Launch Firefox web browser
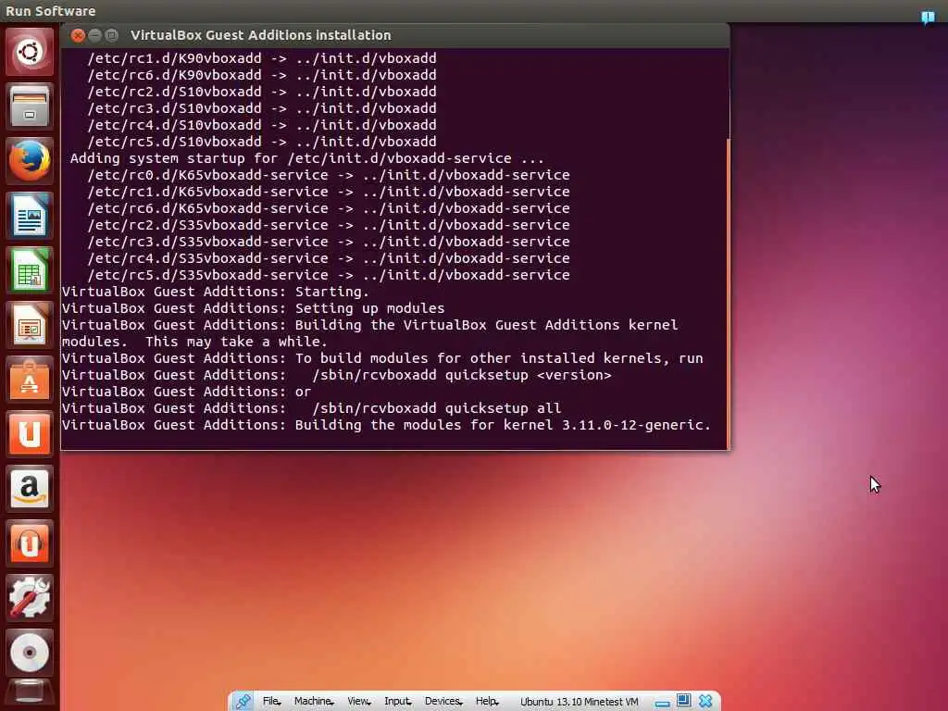The image size is (948, 711). [29, 161]
